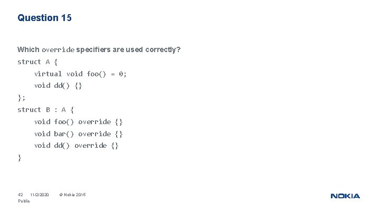380x213 pixels.
Task: Click the NOKIA logo
Action: coord(345,196)
